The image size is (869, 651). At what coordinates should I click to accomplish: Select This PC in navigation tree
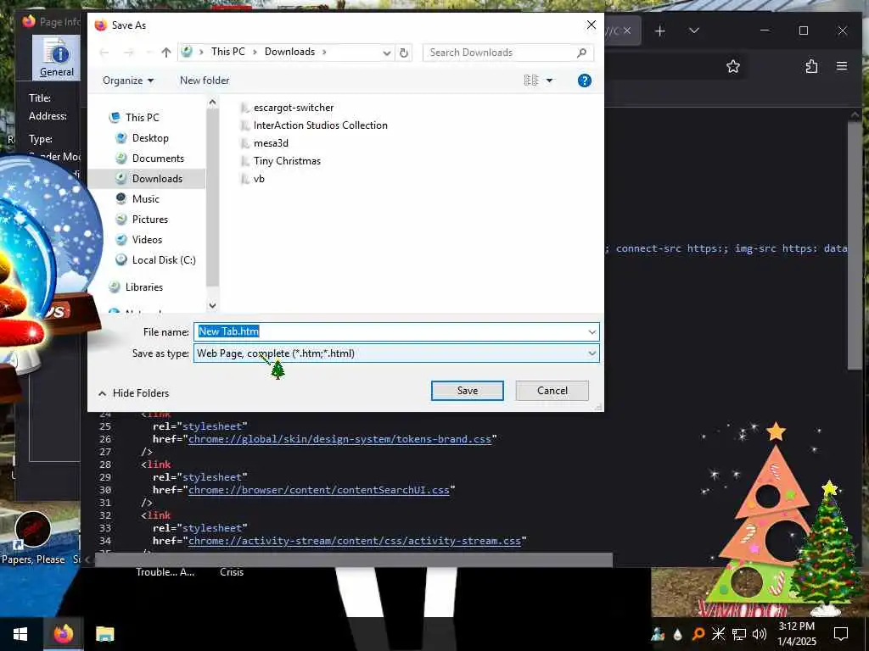[x=135, y=117]
